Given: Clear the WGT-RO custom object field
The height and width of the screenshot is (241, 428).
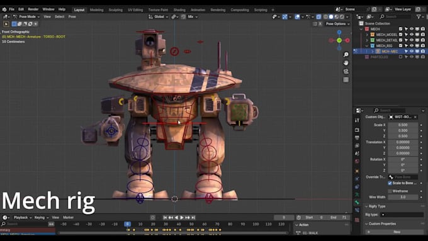Looking at the screenshot, I should (x=415, y=117).
